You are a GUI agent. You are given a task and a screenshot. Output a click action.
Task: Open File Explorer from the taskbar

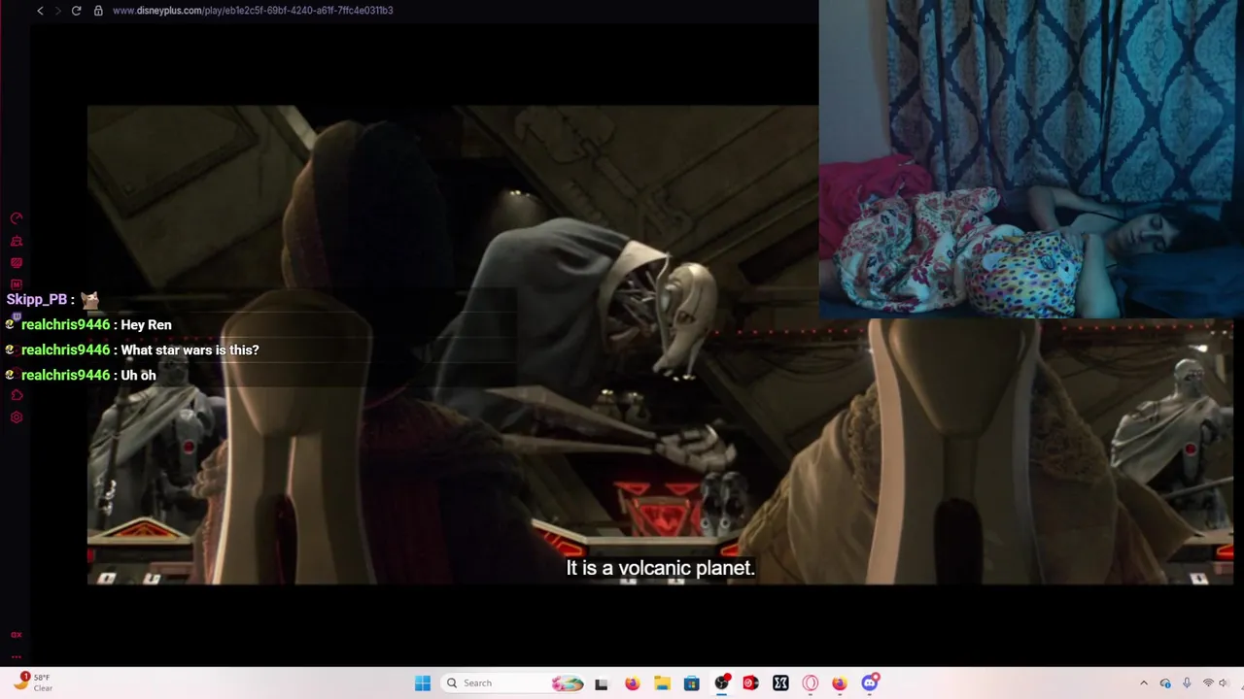[662, 683]
